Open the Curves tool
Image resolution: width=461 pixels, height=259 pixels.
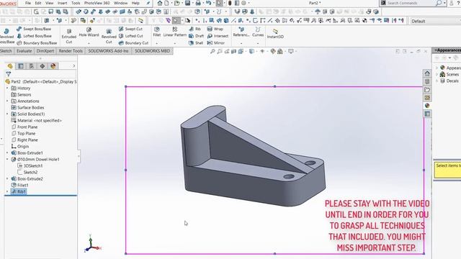coord(258,32)
